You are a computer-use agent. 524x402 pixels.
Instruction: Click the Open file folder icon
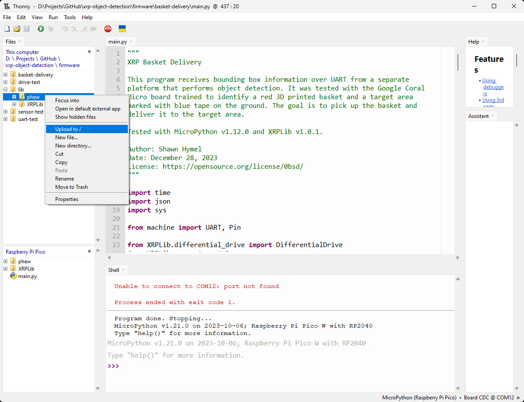(x=17, y=29)
